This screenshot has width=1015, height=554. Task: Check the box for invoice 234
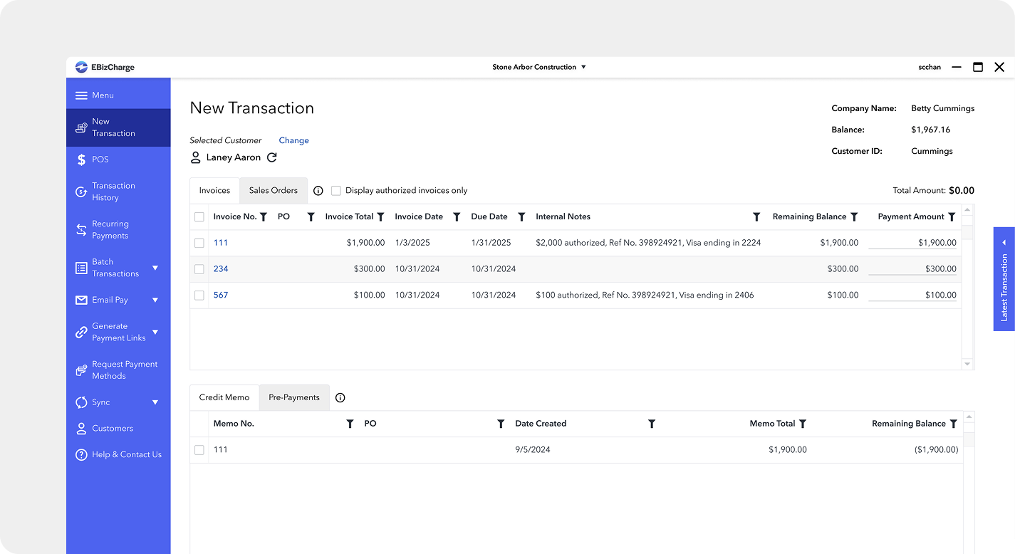(199, 269)
